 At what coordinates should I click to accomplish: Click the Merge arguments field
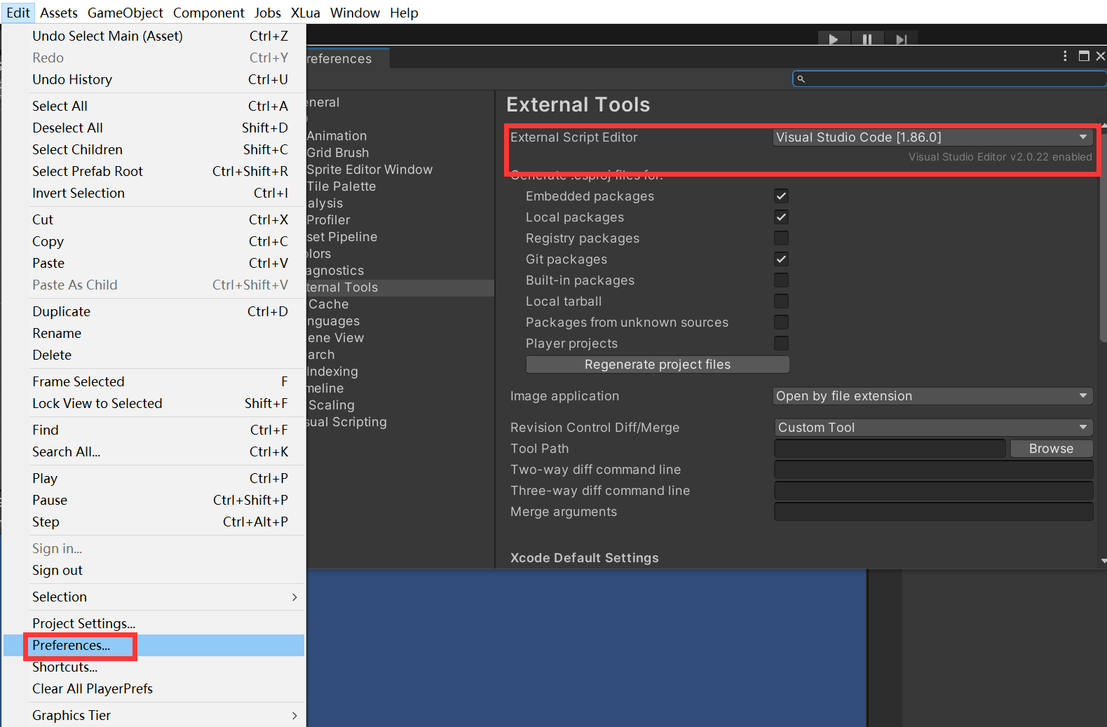click(x=933, y=512)
